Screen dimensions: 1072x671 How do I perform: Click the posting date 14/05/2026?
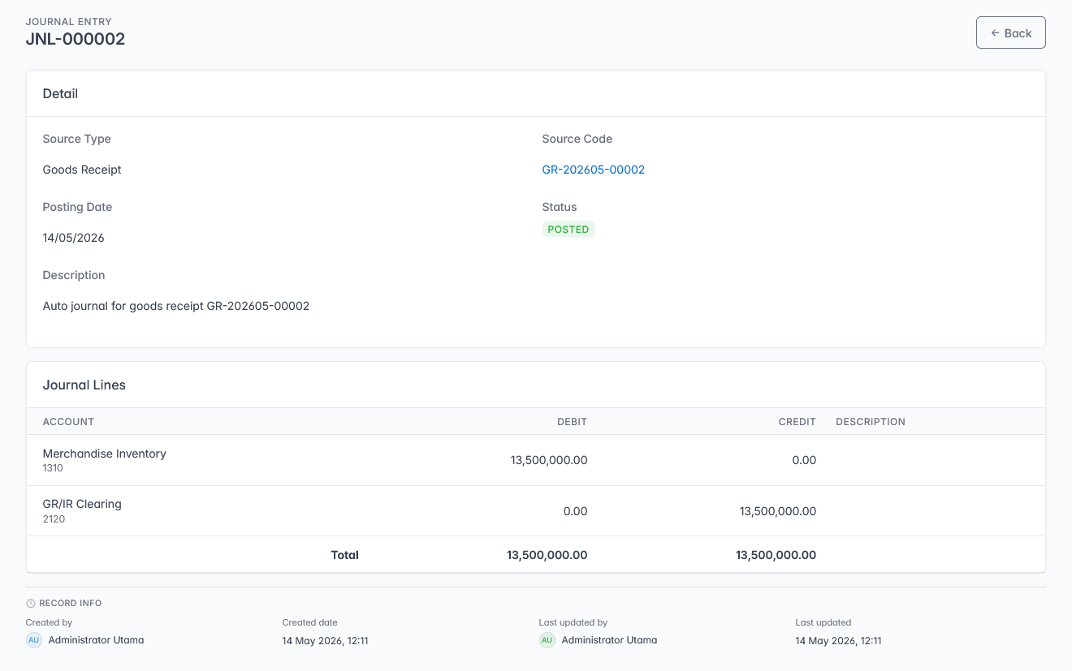tap(73, 238)
